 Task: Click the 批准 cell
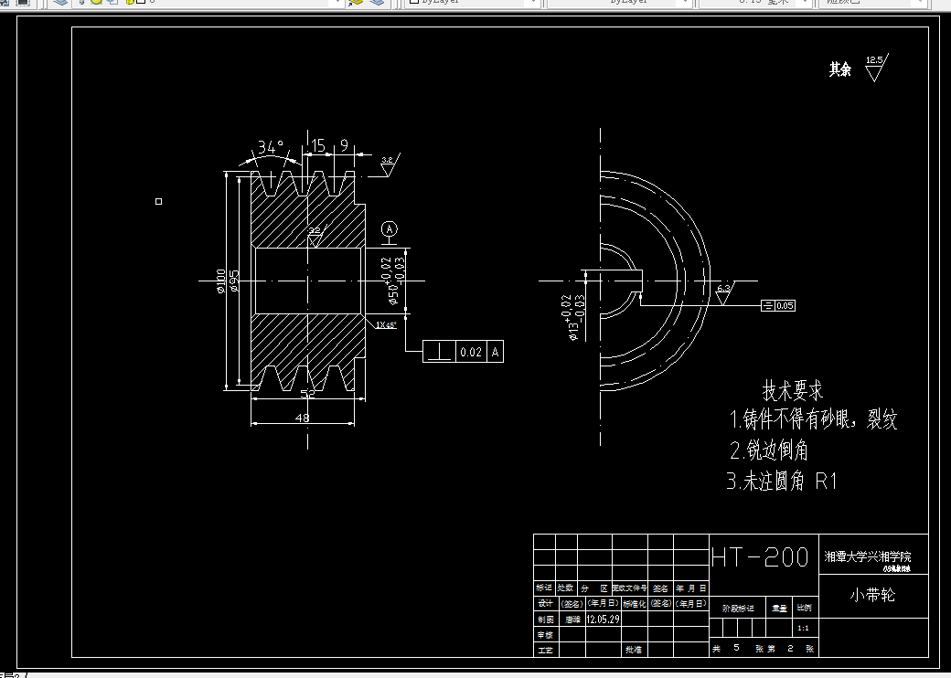[x=633, y=650]
